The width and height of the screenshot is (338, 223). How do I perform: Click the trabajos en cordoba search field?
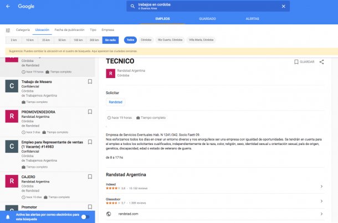point(205,7)
